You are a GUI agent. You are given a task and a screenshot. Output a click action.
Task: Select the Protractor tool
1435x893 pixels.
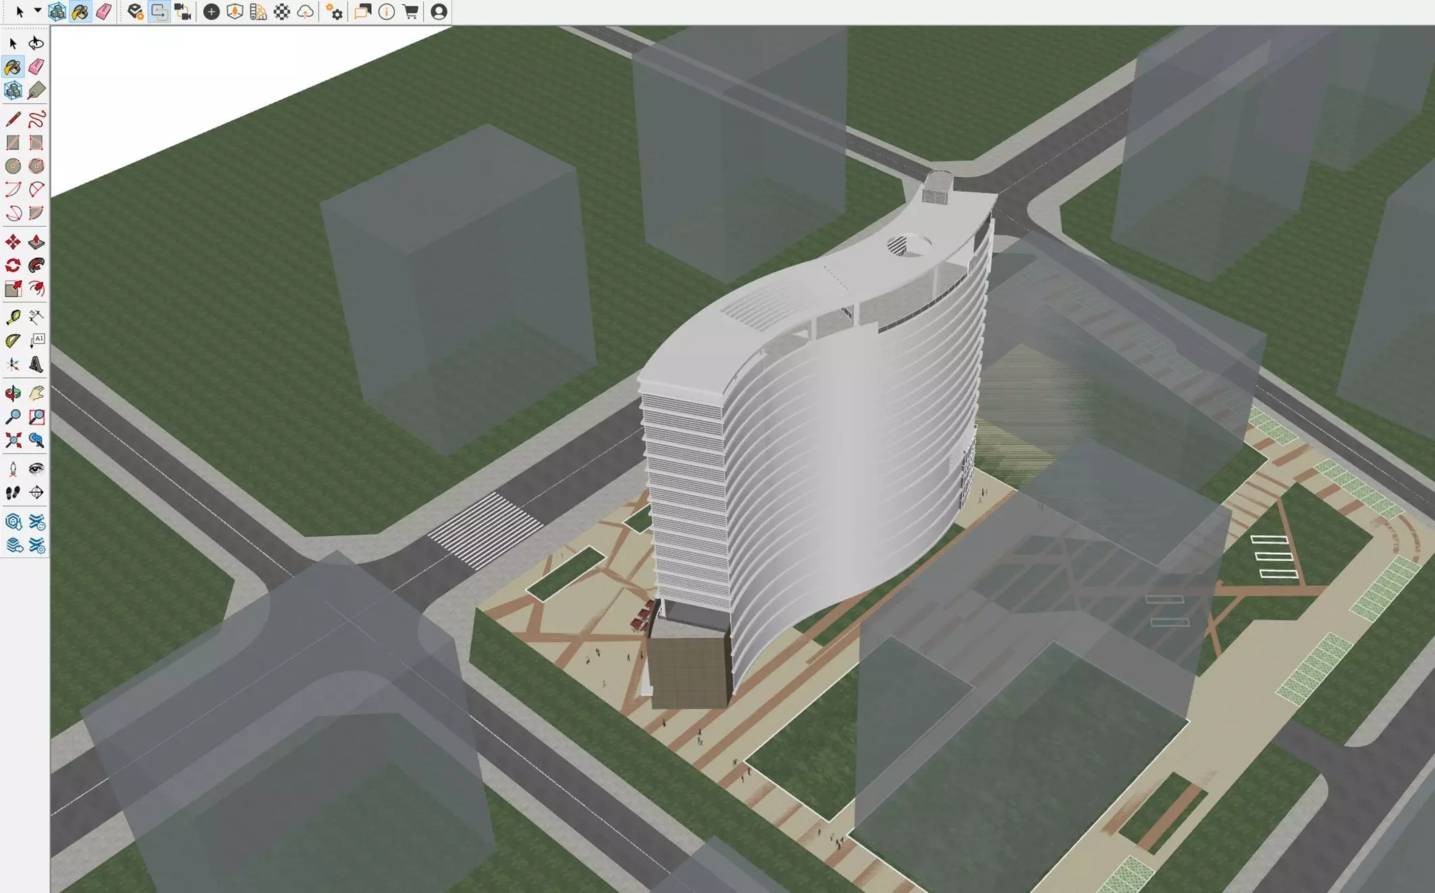[x=13, y=341]
